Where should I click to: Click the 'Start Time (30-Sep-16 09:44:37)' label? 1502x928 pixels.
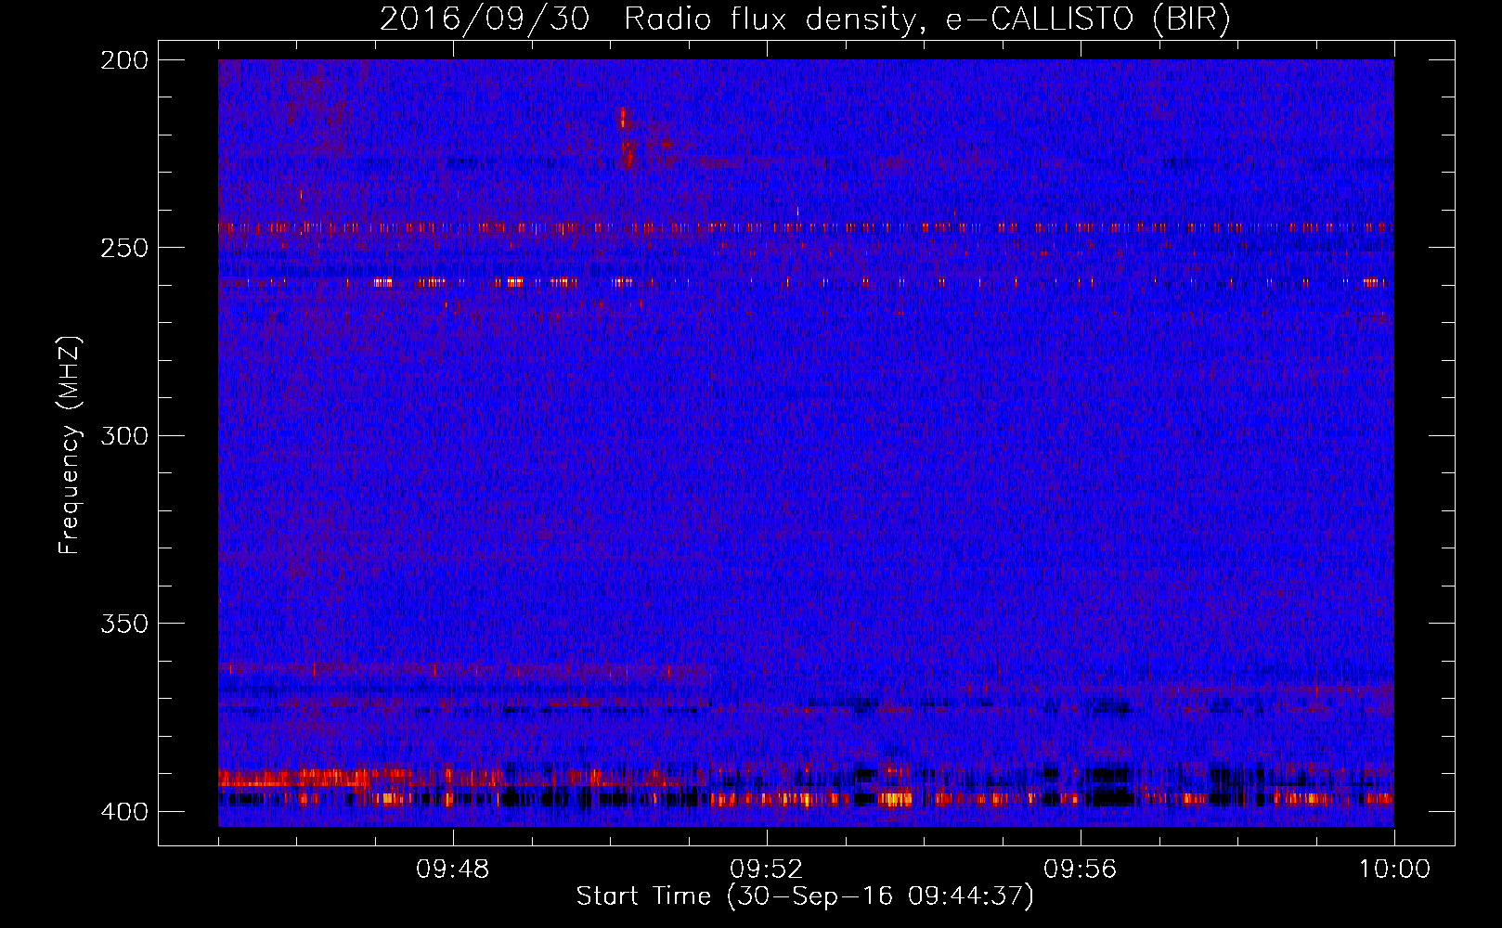coord(805,896)
